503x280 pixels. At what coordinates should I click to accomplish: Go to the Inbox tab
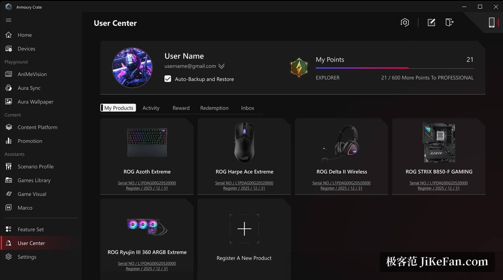[x=248, y=108]
